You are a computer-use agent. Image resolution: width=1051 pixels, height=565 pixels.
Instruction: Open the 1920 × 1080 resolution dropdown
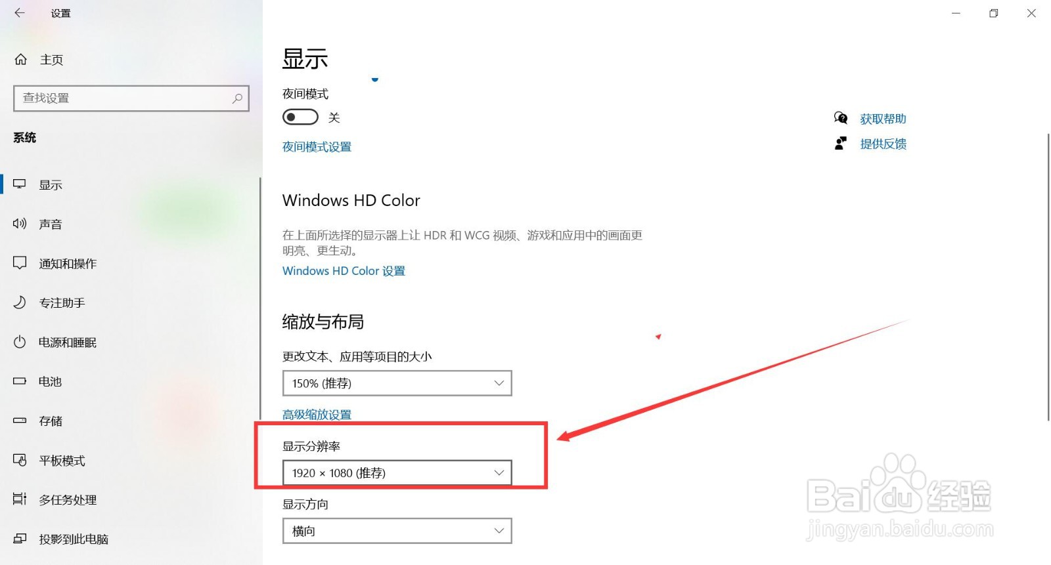click(x=397, y=472)
